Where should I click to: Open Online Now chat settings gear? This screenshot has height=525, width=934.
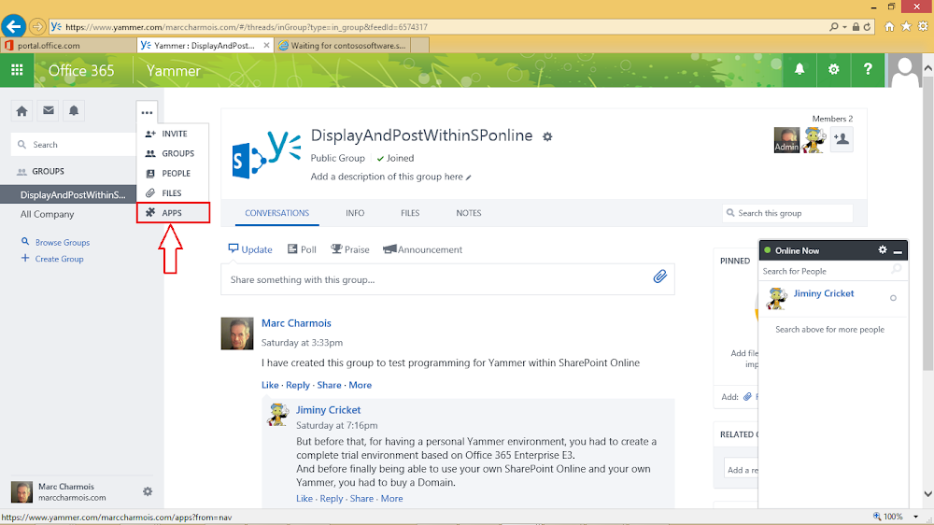(883, 250)
